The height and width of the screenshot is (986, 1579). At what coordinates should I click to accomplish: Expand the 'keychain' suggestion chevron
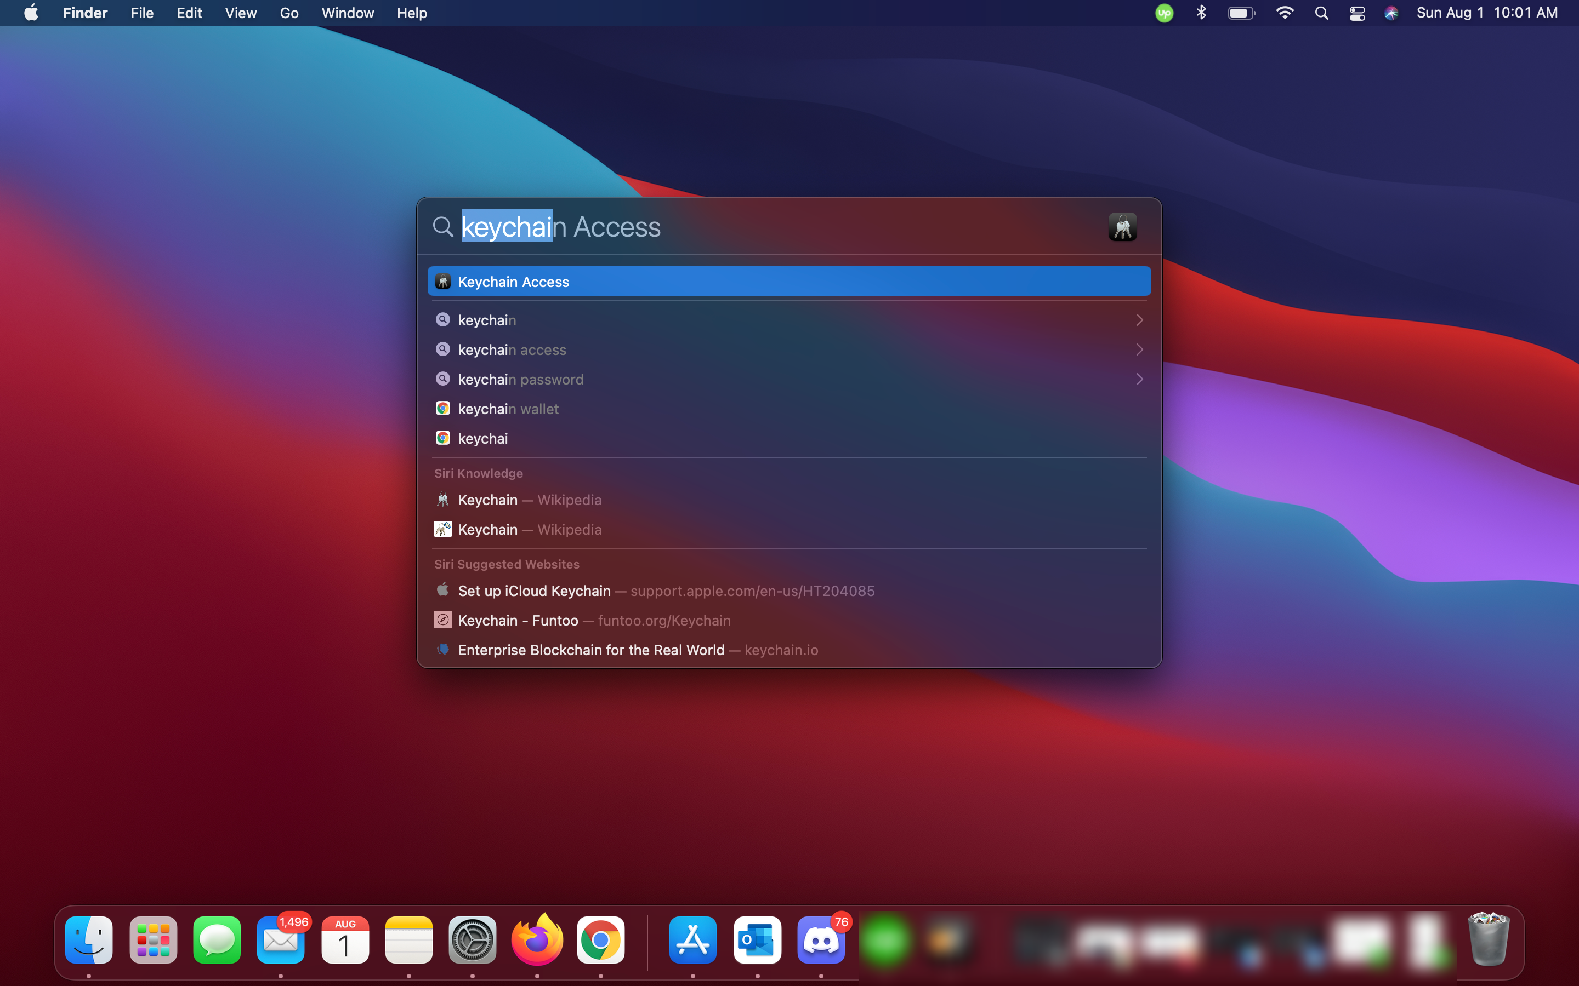[x=1139, y=320]
